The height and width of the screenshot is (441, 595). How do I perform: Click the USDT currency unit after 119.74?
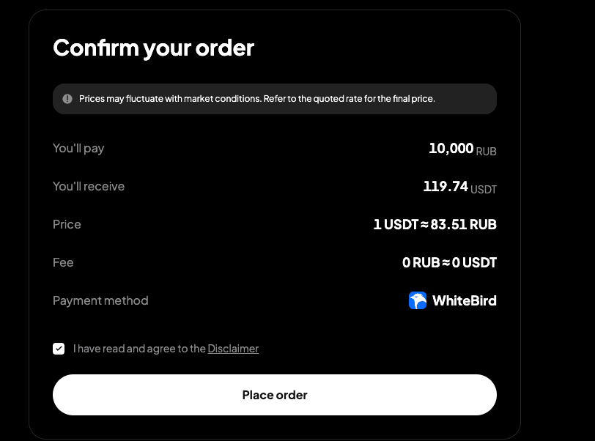coord(484,190)
